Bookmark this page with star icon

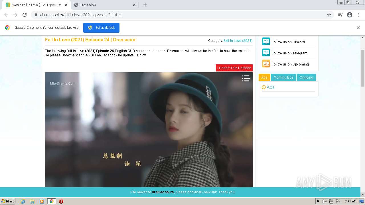(329, 15)
